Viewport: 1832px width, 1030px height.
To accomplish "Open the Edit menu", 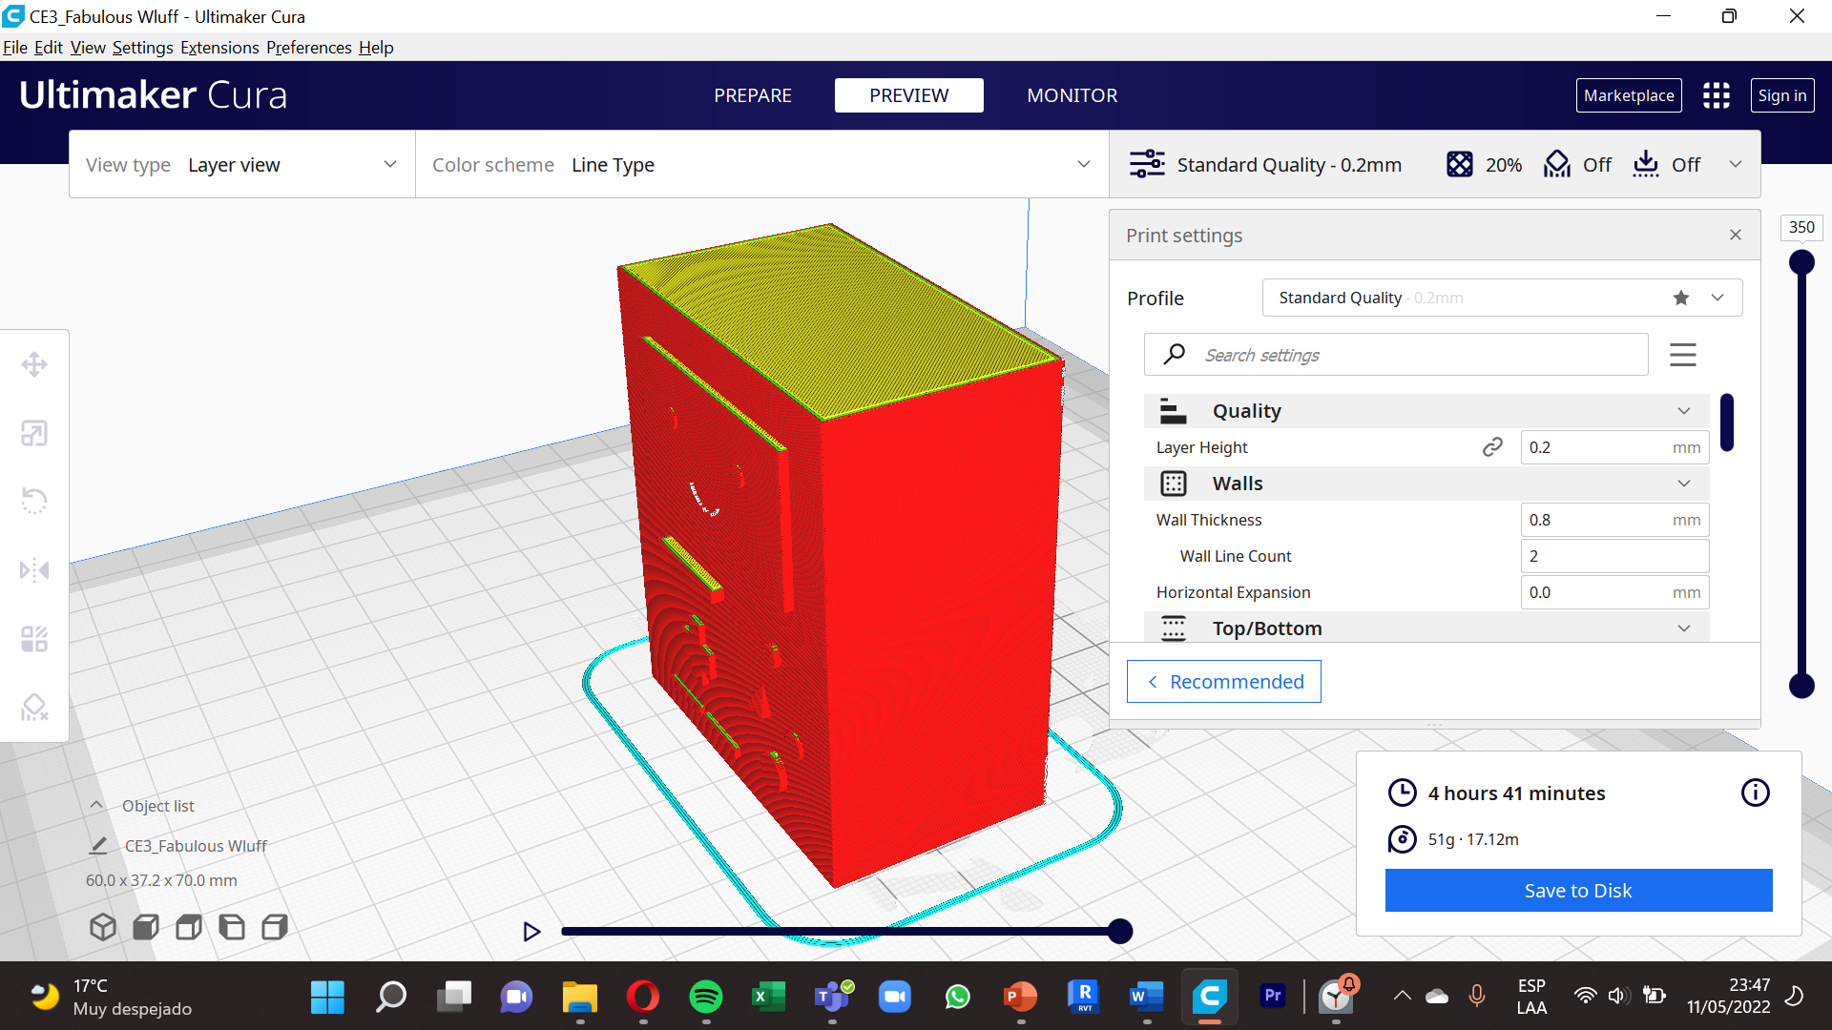I will [49, 48].
